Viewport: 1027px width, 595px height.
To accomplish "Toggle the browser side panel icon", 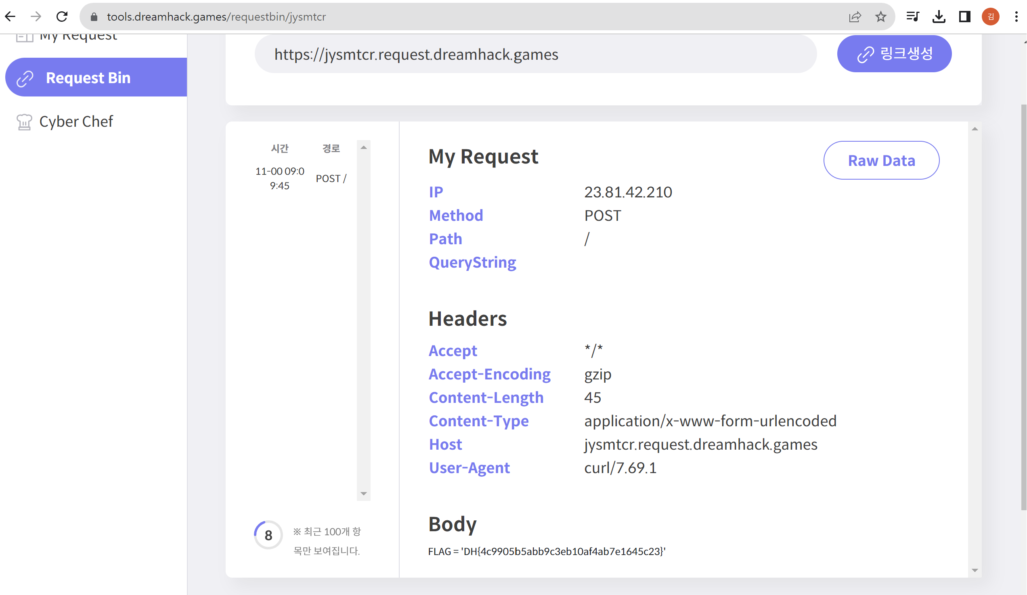I will (x=964, y=17).
